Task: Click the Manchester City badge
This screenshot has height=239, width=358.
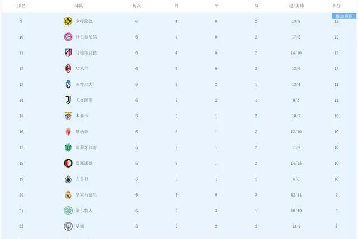Action: [68, 226]
